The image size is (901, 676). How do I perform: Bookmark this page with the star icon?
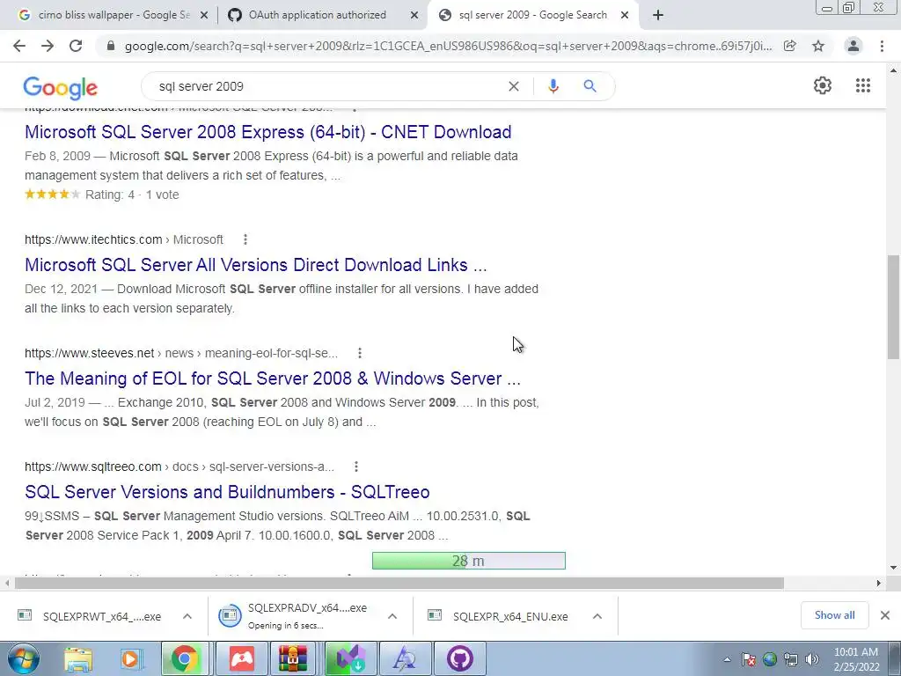818,46
